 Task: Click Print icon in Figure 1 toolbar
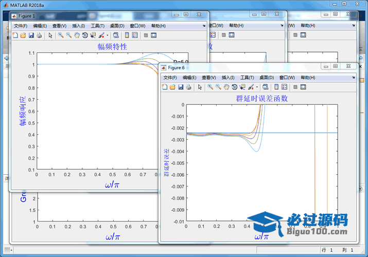(39, 35)
